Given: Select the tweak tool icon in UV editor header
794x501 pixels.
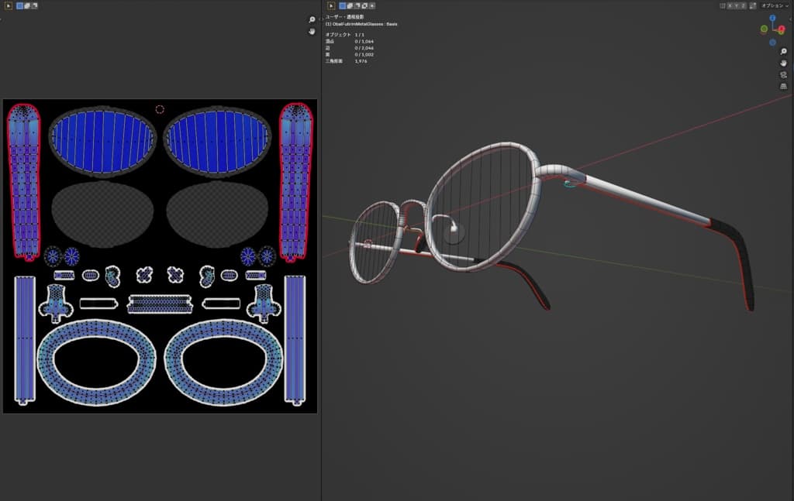Looking at the screenshot, I should pos(8,5).
